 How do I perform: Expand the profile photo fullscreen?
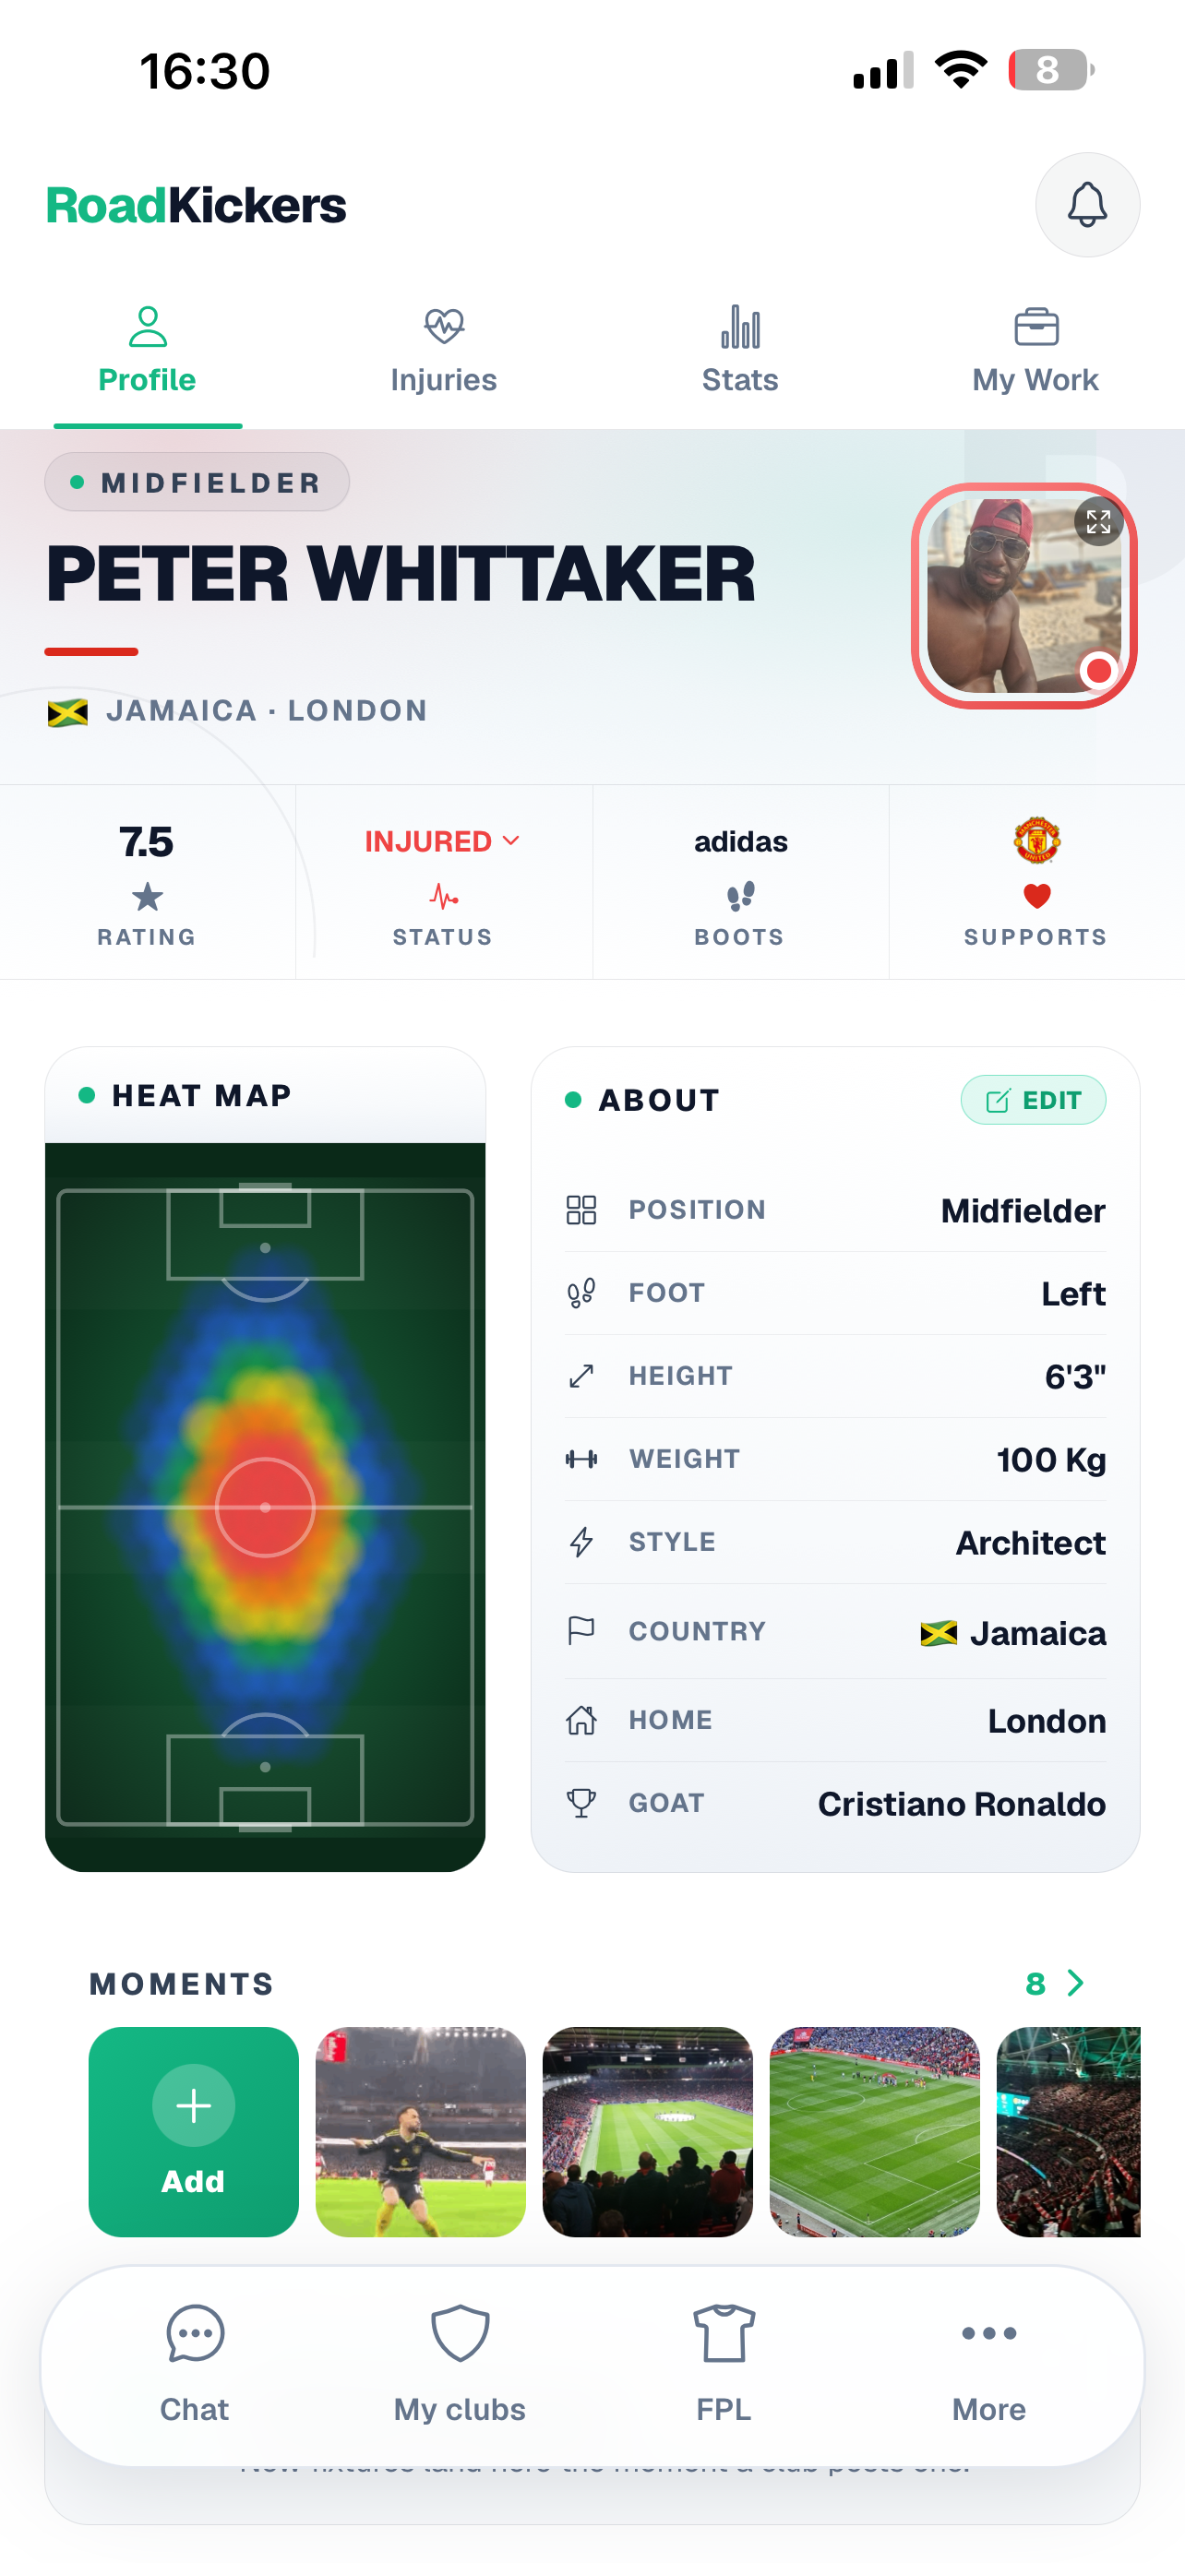1097,521
